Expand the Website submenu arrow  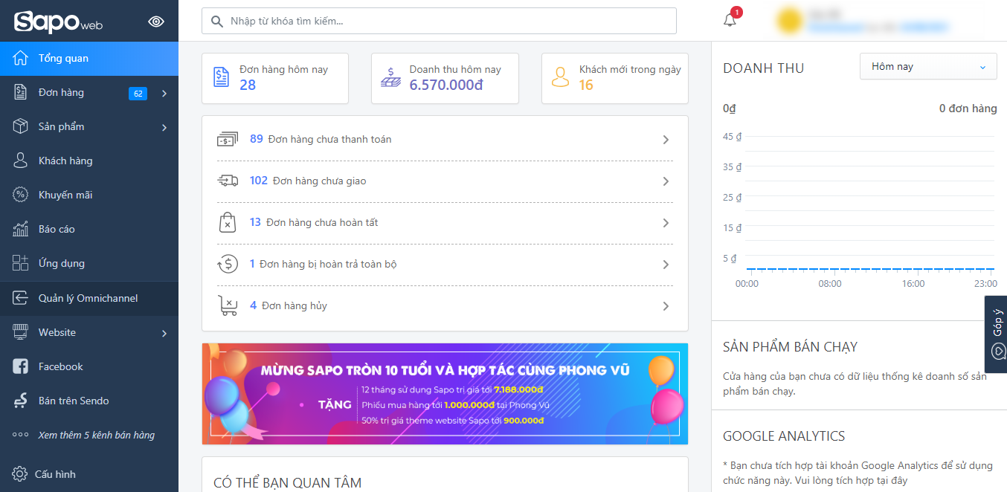click(x=164, y=333)
